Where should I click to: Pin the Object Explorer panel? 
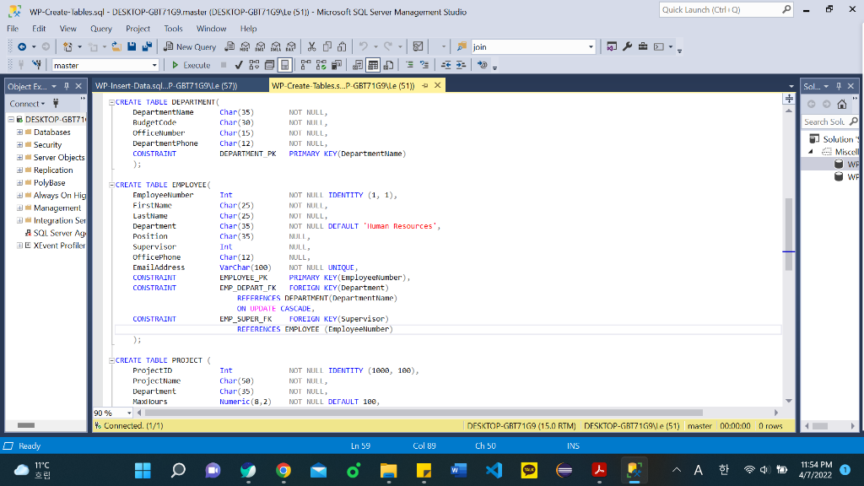[x=67, y=86]
